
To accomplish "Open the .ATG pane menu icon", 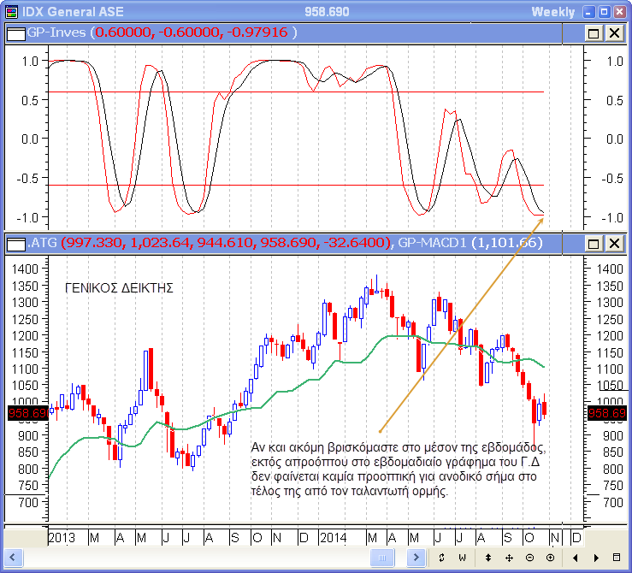I will [15, 243].
